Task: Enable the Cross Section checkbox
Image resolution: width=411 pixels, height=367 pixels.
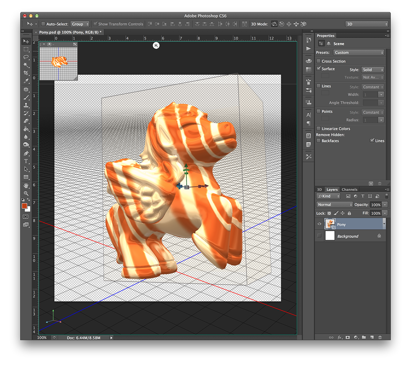Action: pyautogui.click(x=319, y=61)
